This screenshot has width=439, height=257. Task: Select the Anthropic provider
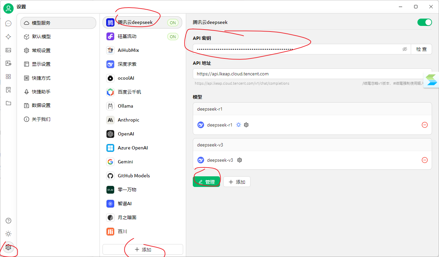[x=142, y=120]
